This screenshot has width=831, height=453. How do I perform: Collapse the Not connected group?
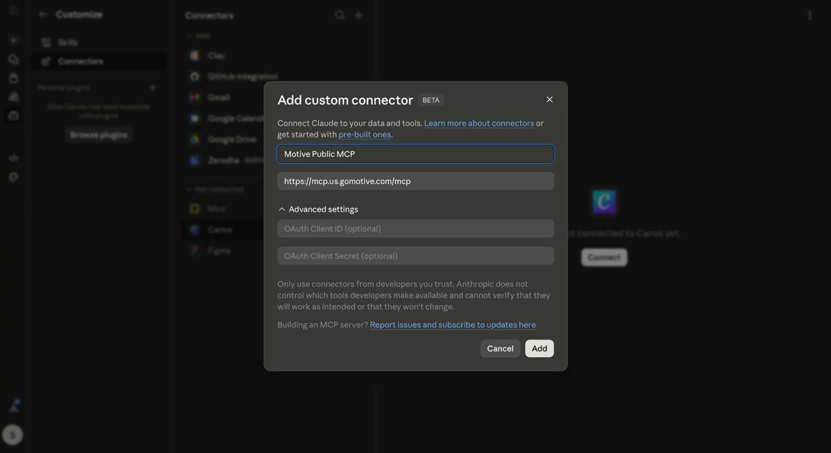[189, 189]
